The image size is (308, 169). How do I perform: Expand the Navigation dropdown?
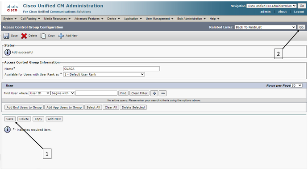tap(271, 6)
